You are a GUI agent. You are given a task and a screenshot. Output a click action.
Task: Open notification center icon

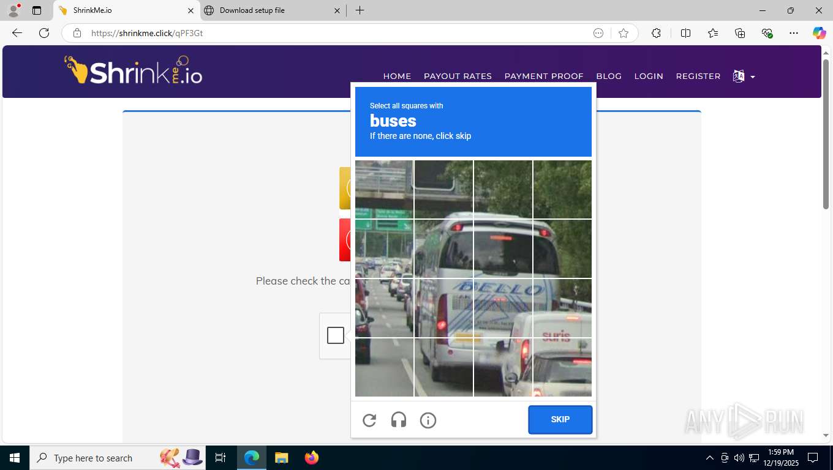click(813, 458)
